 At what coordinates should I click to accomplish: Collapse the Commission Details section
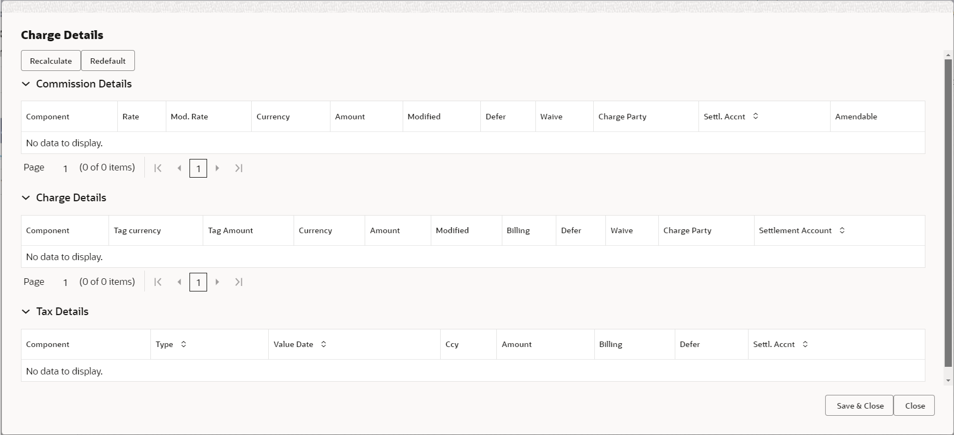26,84
